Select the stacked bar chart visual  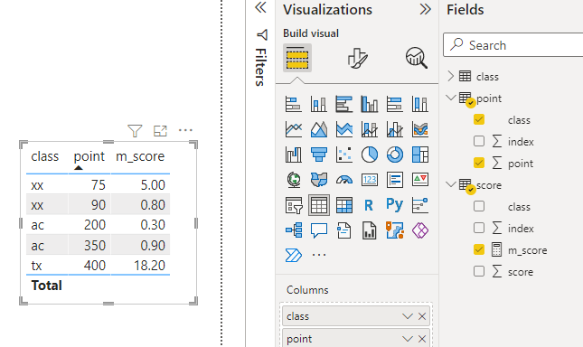294,104
